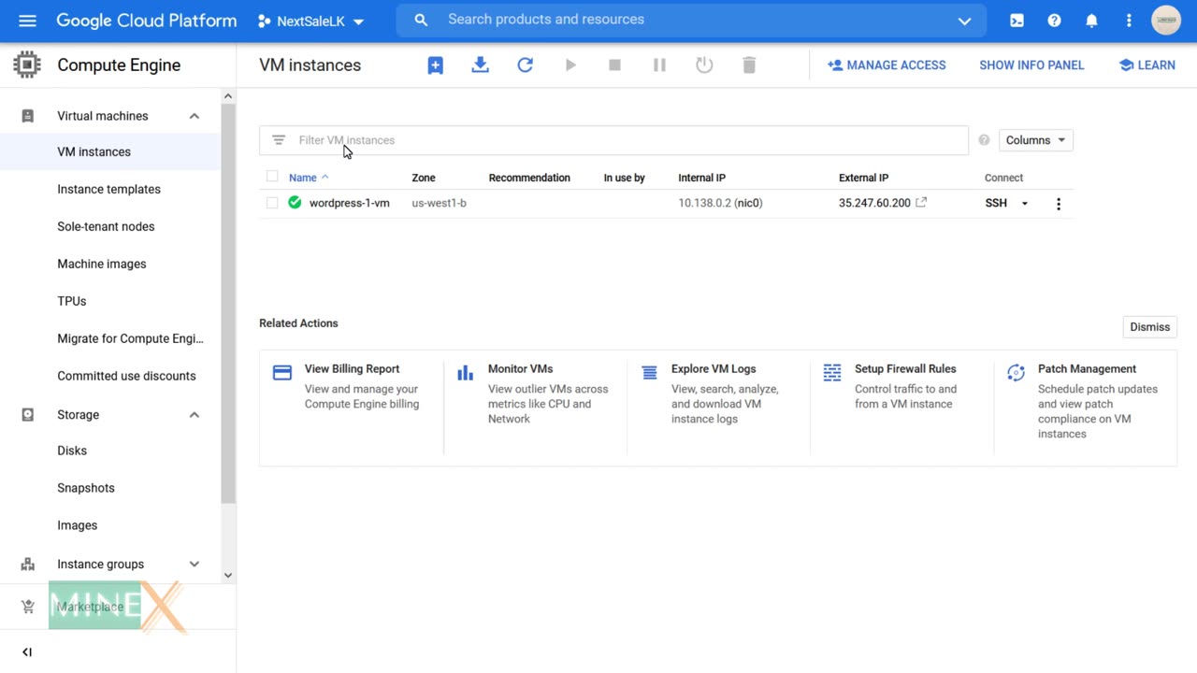Open more actions menu for wordpress-1-vm
The width and height of the screenshot is (1197, 673).
coord(1059,204)
